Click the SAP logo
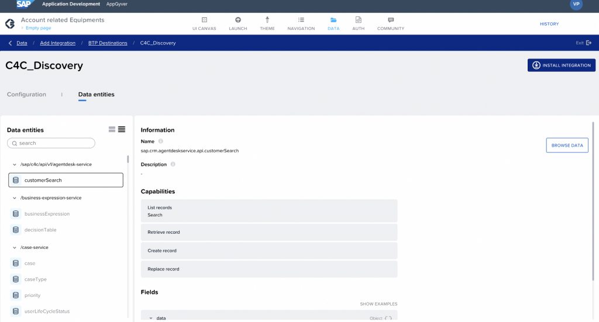The height and width of the screenshot is (322, 599). tap(25, 4)
